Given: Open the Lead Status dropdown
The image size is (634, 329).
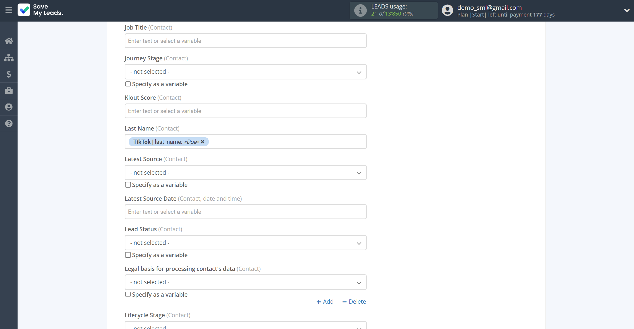Looking at the screenshot, I should pos(246,243).
